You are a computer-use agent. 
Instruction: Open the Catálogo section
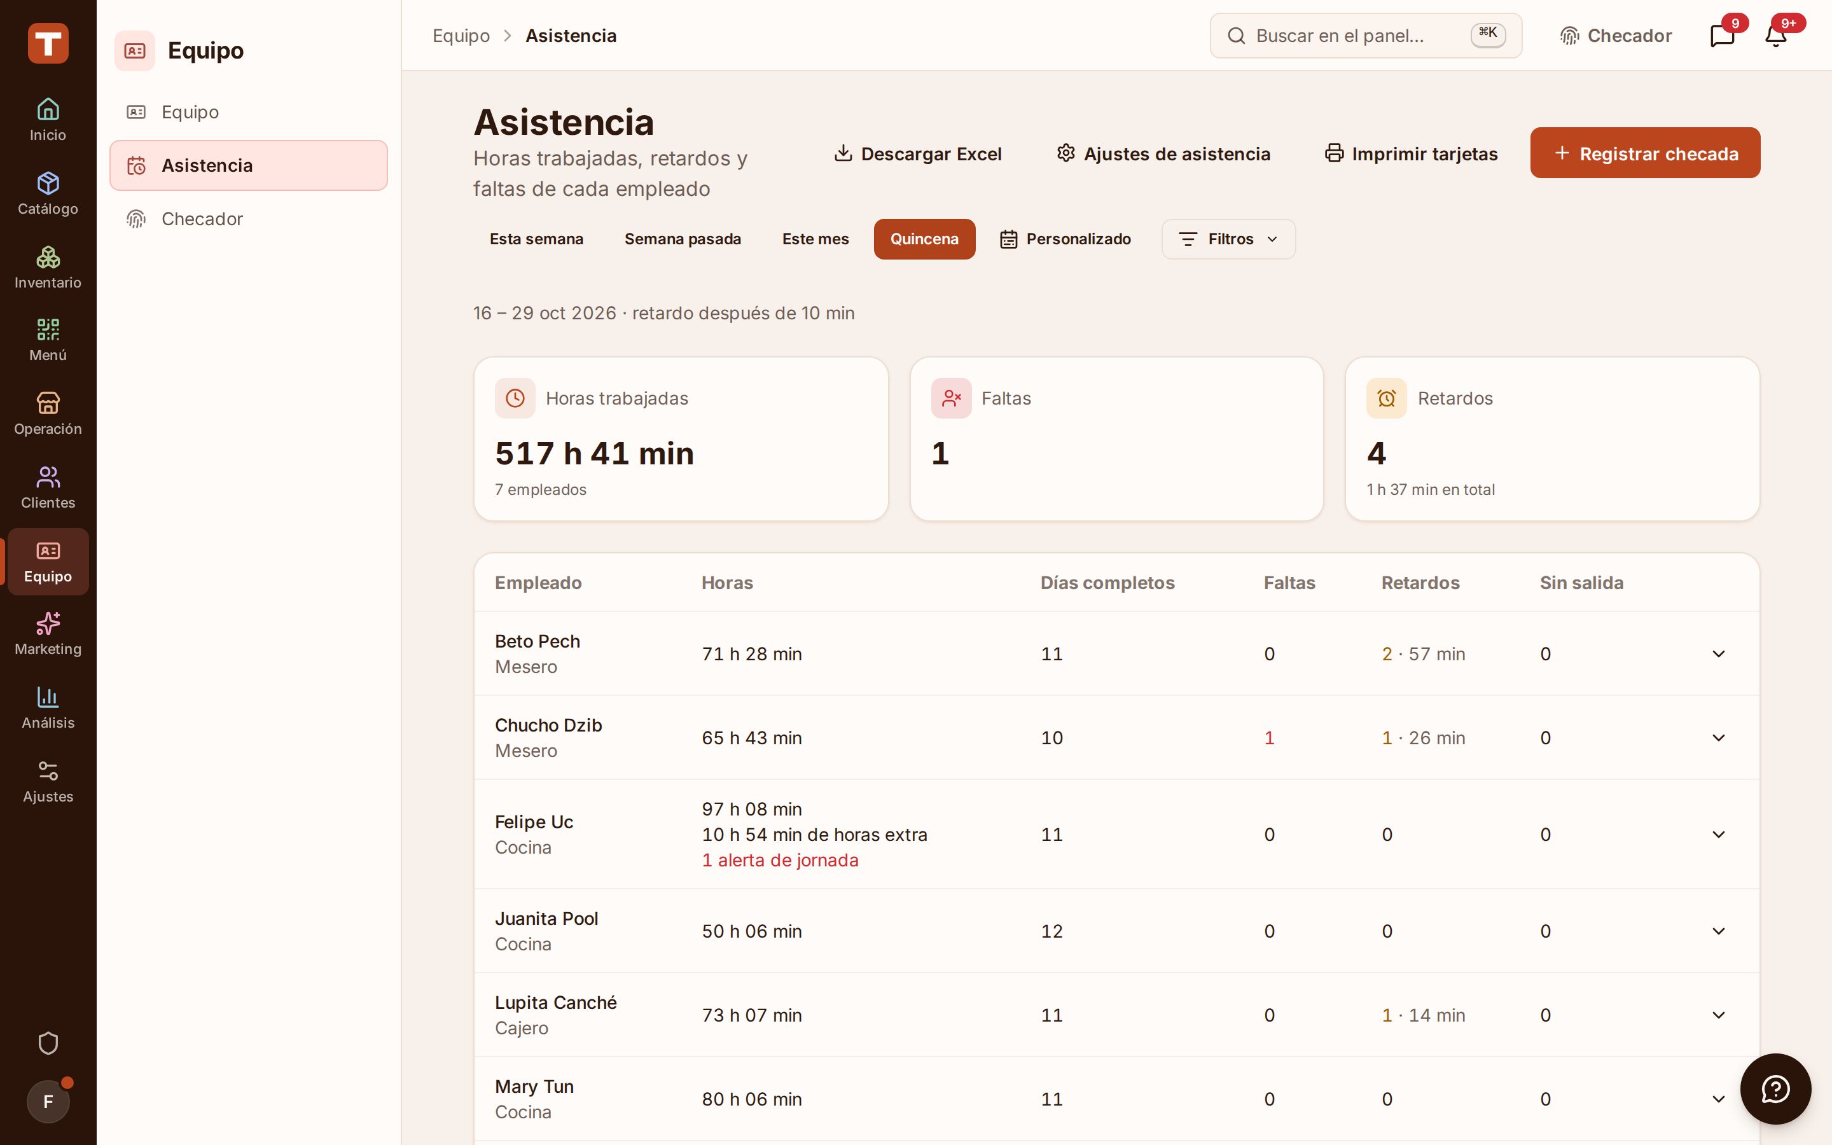click(48, 193)
